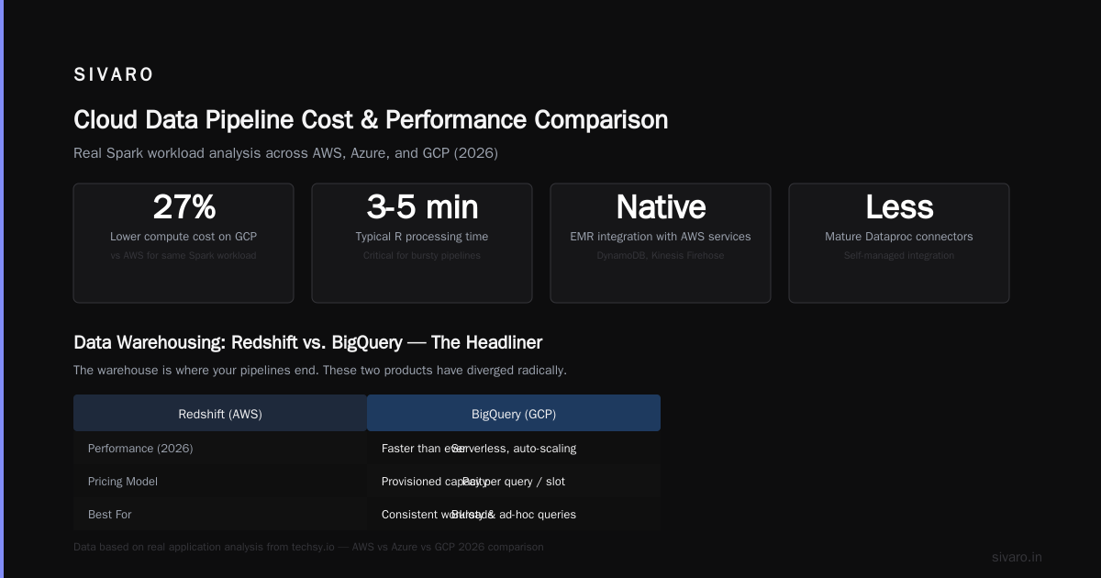
Task: Click the warehouse is where pipelines end text
Action: tap(320, 371)
